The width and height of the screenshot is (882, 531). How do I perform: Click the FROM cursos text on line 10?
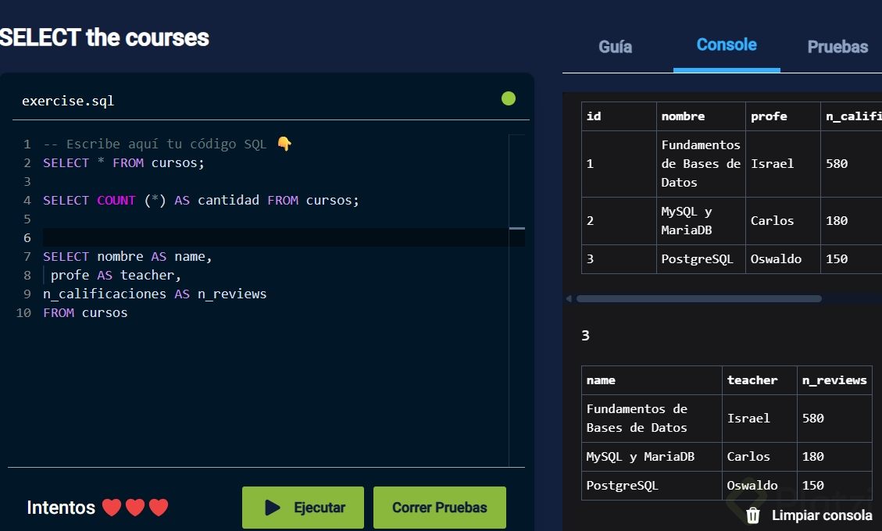[x=85, y=313]
